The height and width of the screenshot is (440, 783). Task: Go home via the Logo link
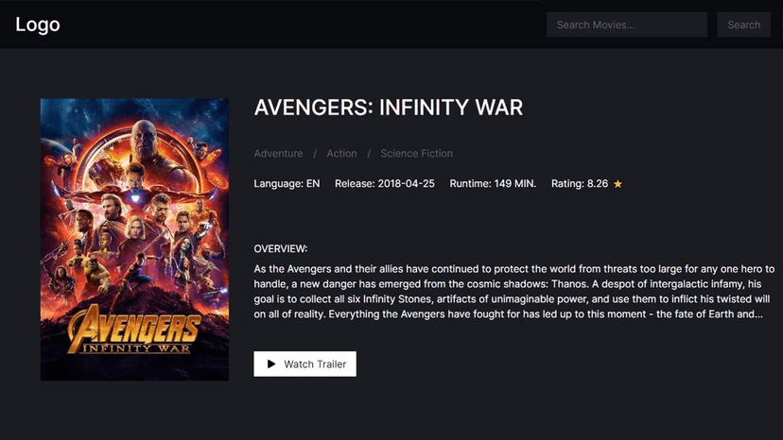[38, 25]
